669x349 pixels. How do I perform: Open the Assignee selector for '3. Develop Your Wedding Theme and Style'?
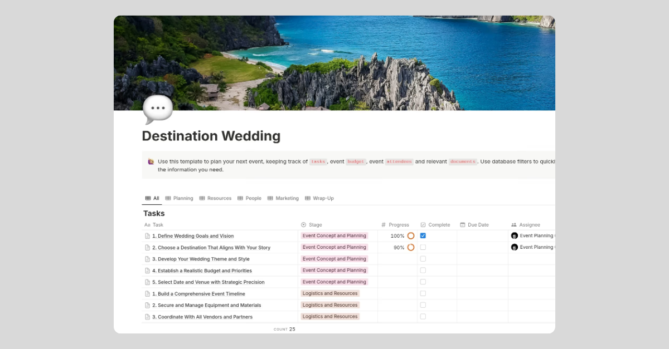point(530,258)
